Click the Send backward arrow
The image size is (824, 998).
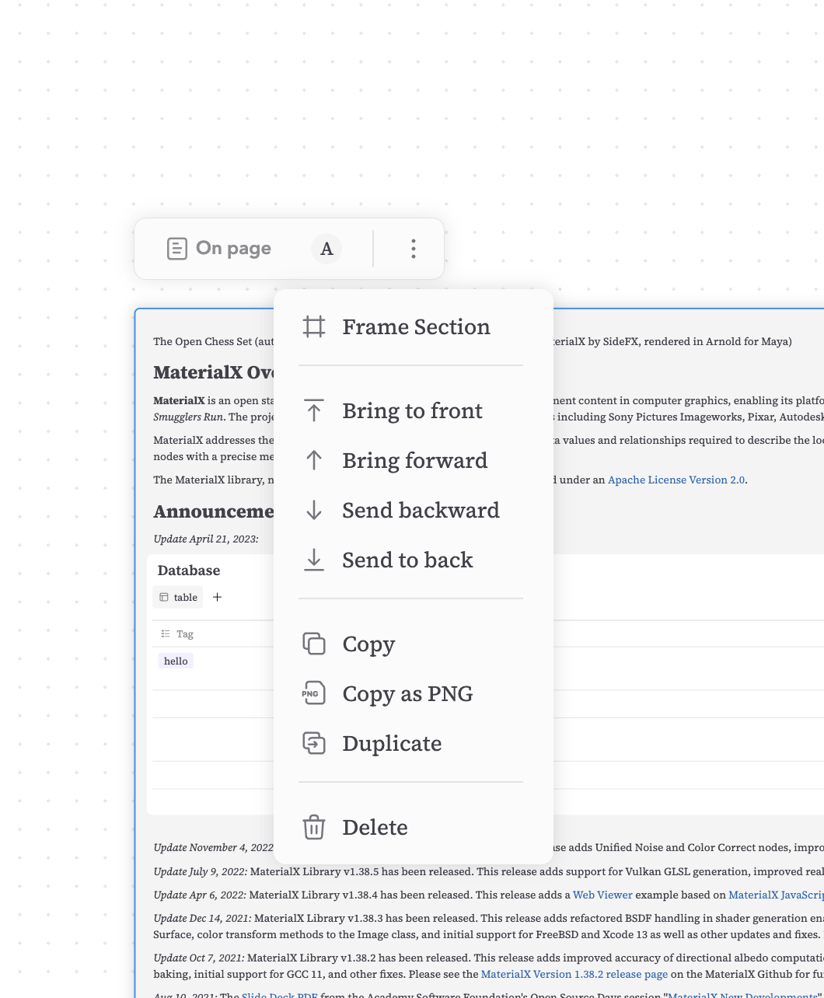tap(314, 510)
